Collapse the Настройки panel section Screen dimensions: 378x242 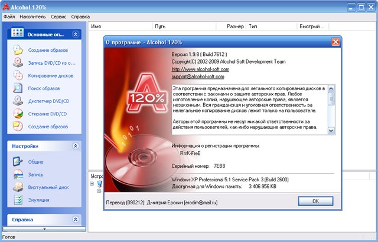(75, 145)
